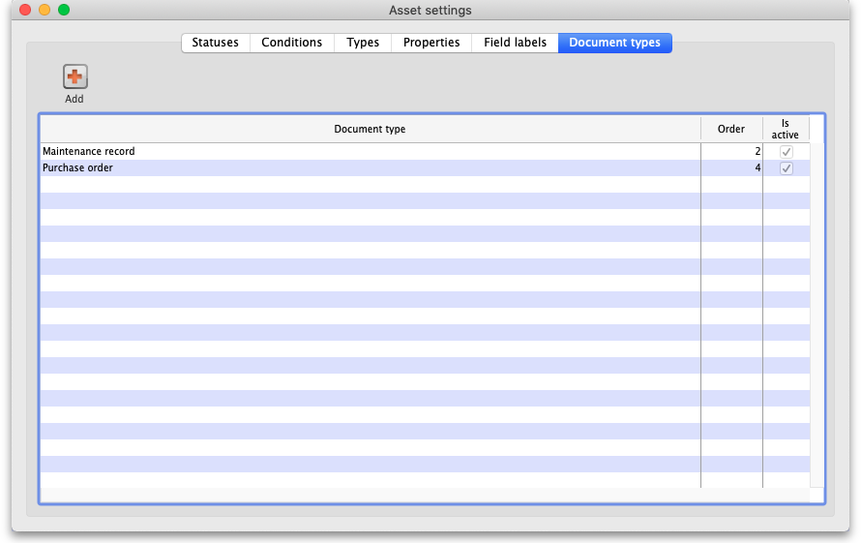Screen dimensions: 861x543
Task: Toggle Is active for Purchase order
Action: pos(787,168)
